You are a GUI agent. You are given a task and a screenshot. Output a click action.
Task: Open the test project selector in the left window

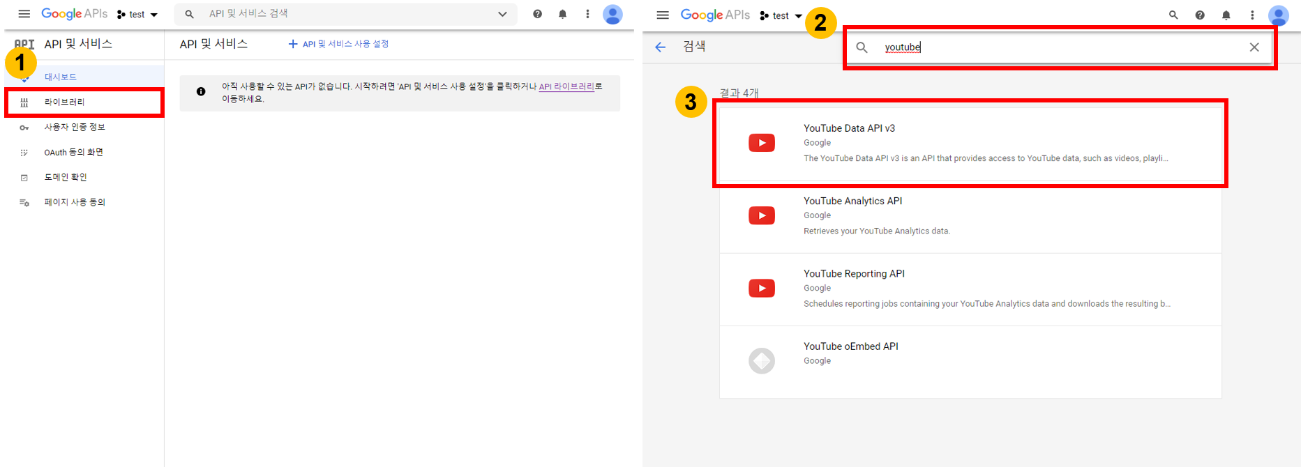pos(137,15)
